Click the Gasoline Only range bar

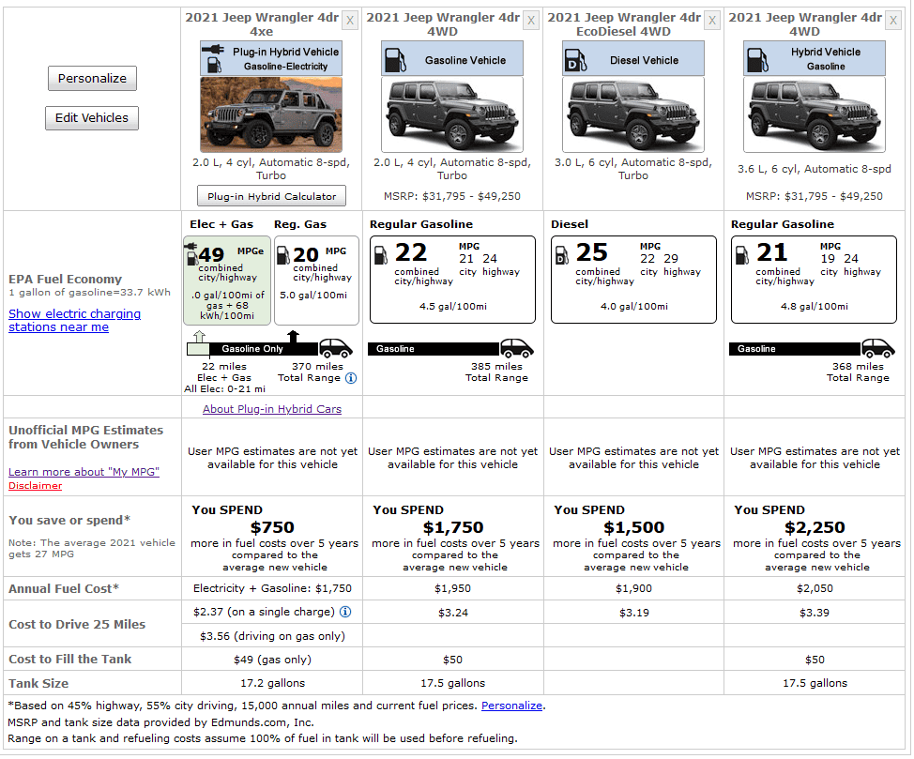[x=251, y=349]
